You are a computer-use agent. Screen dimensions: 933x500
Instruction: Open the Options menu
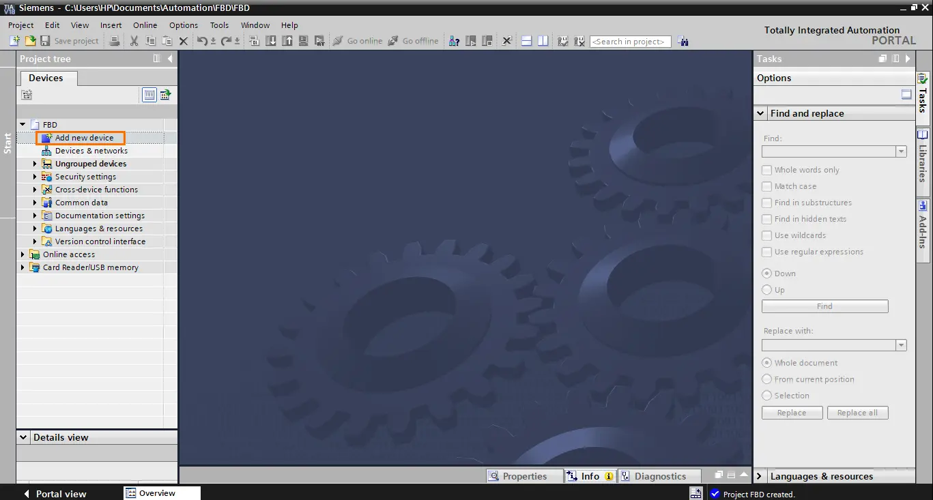[x=184, y=25]
